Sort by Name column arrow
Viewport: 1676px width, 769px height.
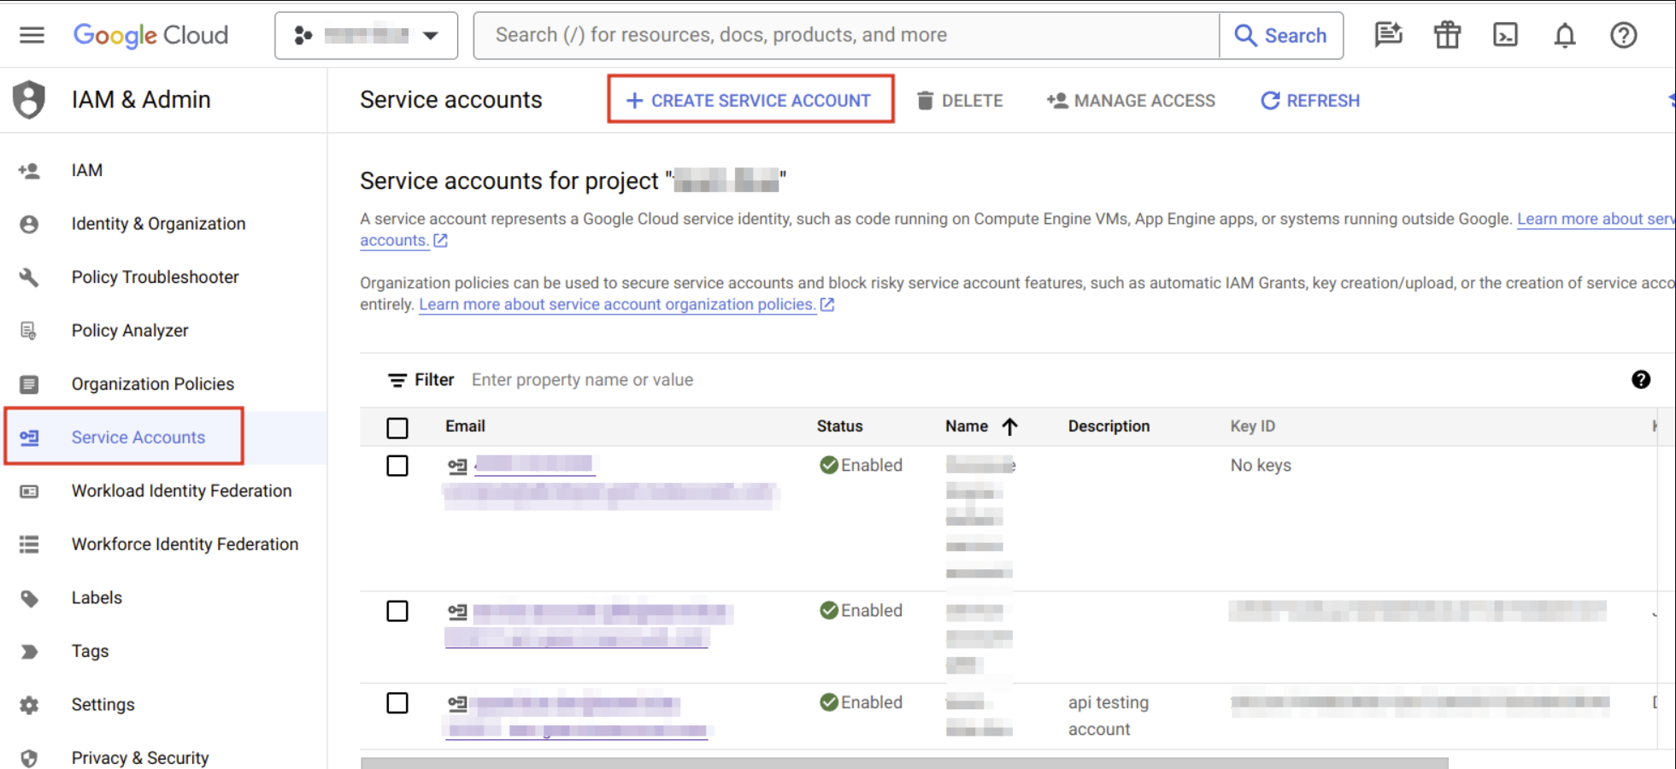1009,426
